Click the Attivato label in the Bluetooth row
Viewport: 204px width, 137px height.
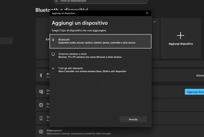click(x=200, y=76)
